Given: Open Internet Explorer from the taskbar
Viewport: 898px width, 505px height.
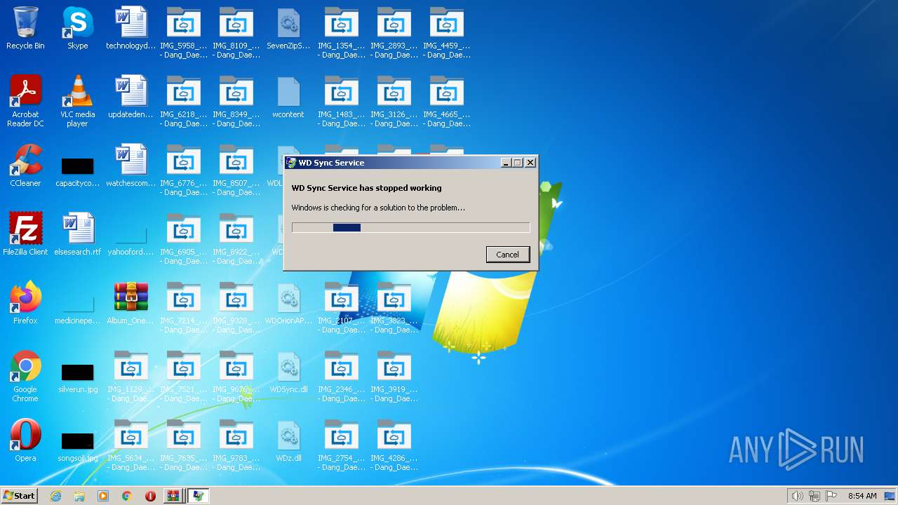Looking at the screenshot, I should pos(55,496).
